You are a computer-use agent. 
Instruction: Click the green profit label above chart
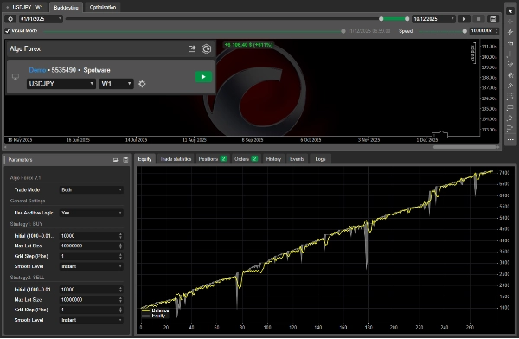click(x=248, y=45)
